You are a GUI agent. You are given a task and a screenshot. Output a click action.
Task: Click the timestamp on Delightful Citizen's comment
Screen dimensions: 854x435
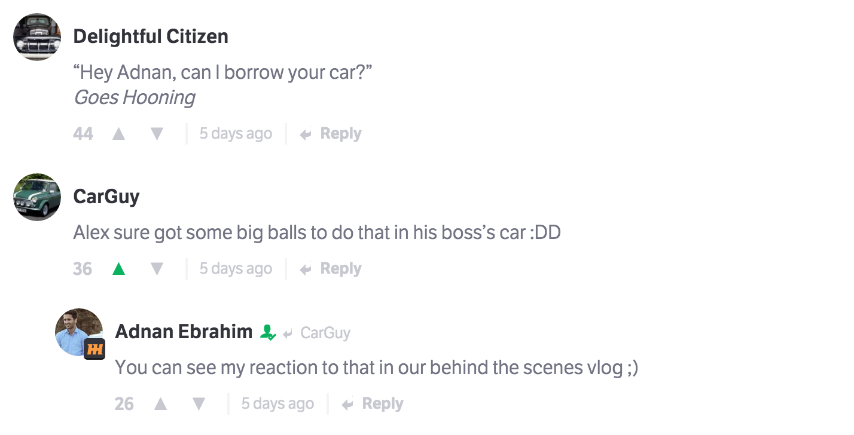[x=236, y=134]
